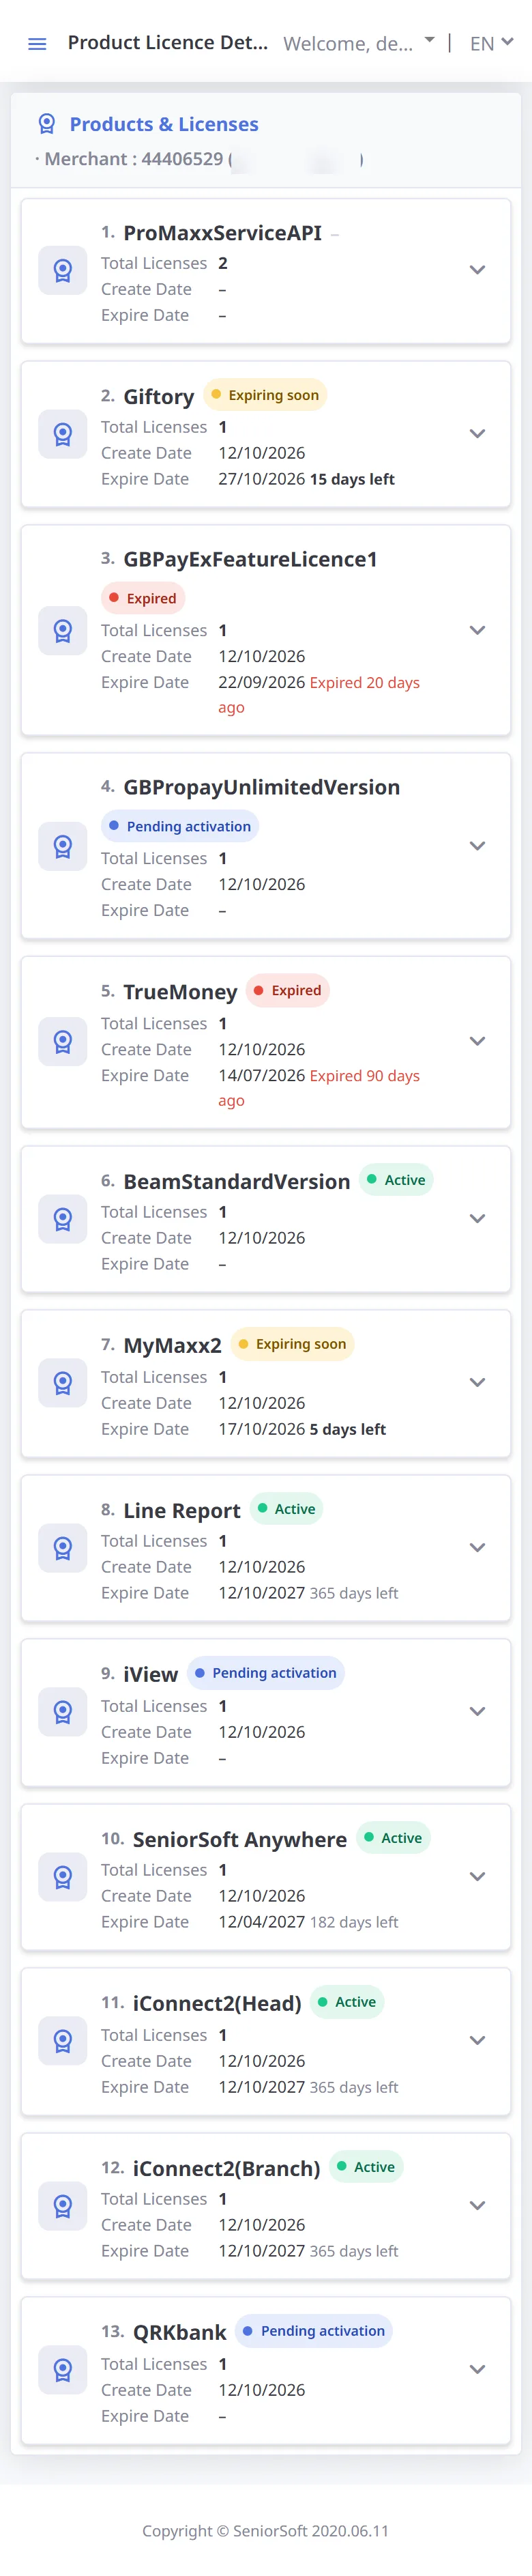Screen dimensions: 532x2576
Task: Expand the Giftory card chevron
Action: click(x=477, y=434)
